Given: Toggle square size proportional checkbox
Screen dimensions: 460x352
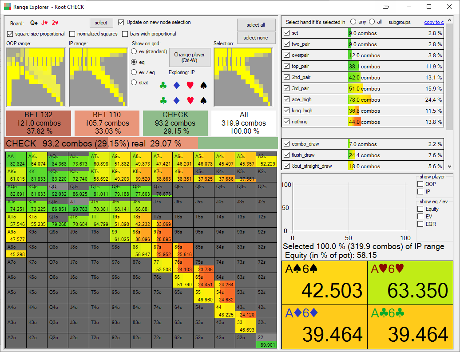Looking at the screenshot, I should pyautogui.click(x=10, y=34).
